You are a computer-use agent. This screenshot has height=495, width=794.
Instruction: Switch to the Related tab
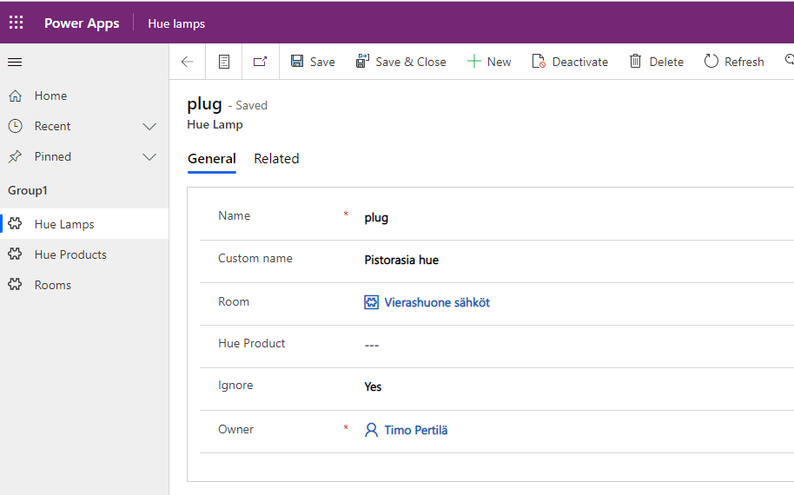pos(276,159)
